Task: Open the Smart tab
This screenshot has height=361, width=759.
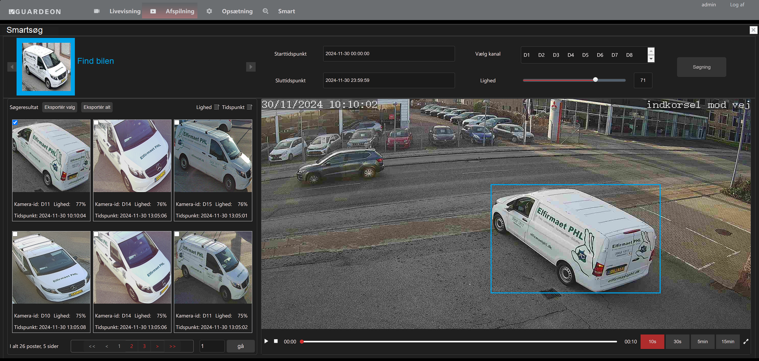Action: coord(286,11)
